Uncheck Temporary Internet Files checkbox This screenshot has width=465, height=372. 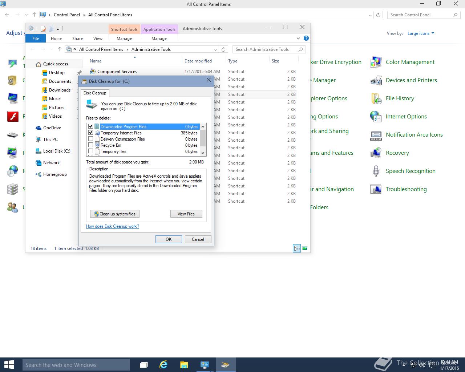click(91, 133)
